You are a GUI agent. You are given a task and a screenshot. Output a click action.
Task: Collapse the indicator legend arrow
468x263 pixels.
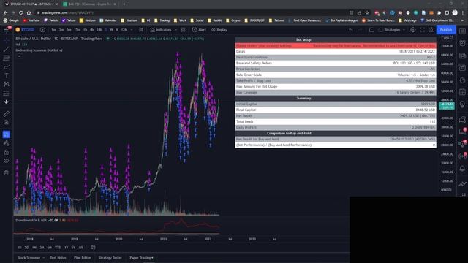[x=20, y=56]
